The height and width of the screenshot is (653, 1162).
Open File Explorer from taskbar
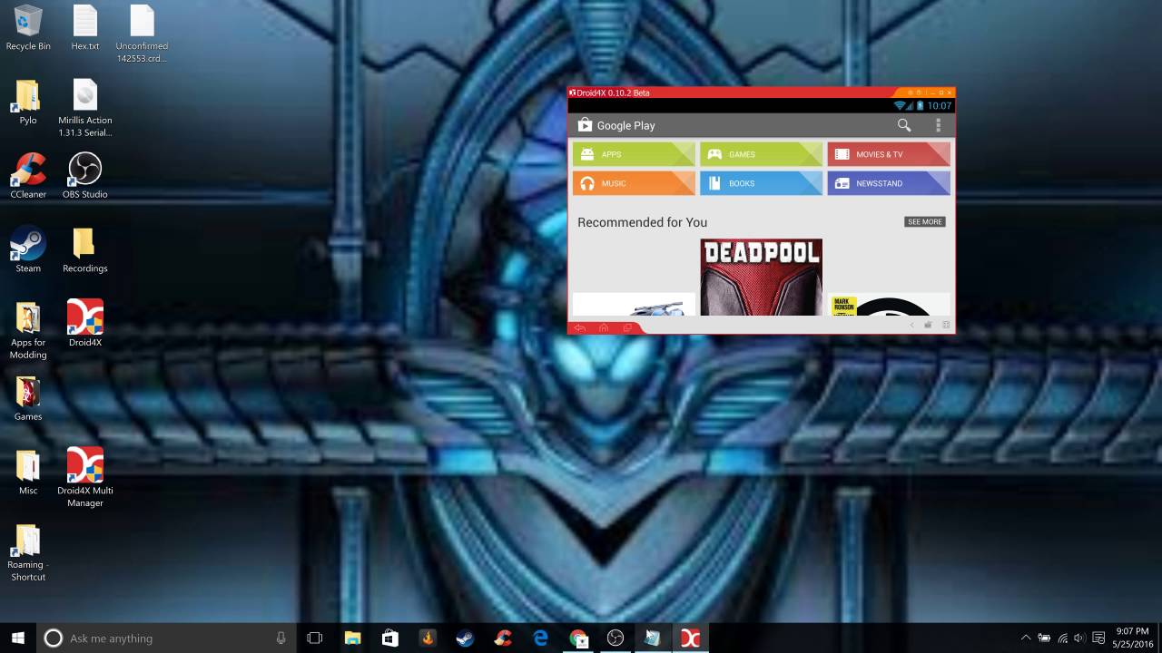tap(352, 638)
